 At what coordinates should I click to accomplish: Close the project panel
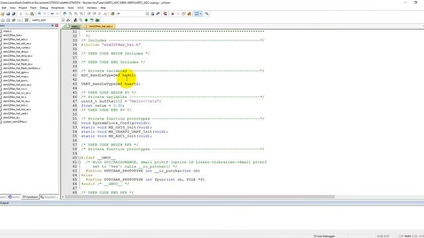pyautogui.click(x=56, y=26)
